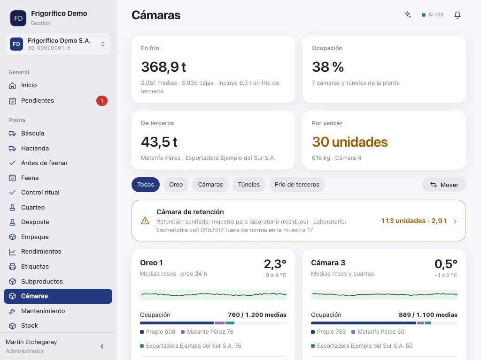The image size is (481, 360).
Task: Click '760 / 1.200 medias' occupancy value
Action: (x=257, y=315)
